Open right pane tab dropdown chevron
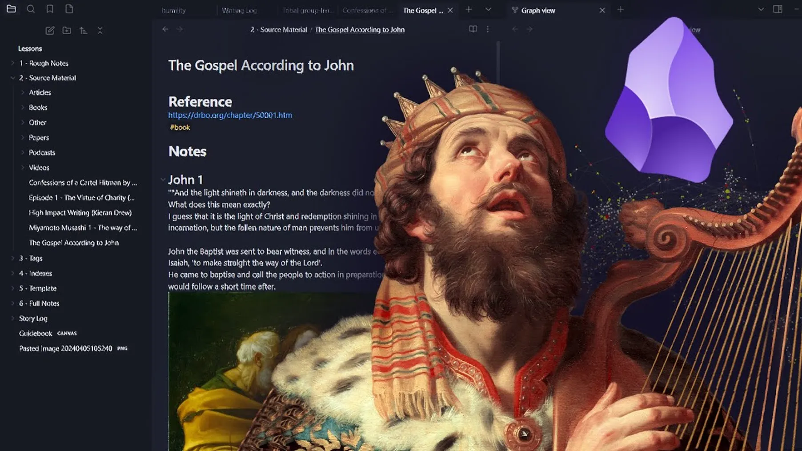The image size is (802, 451). pos(761,9)
